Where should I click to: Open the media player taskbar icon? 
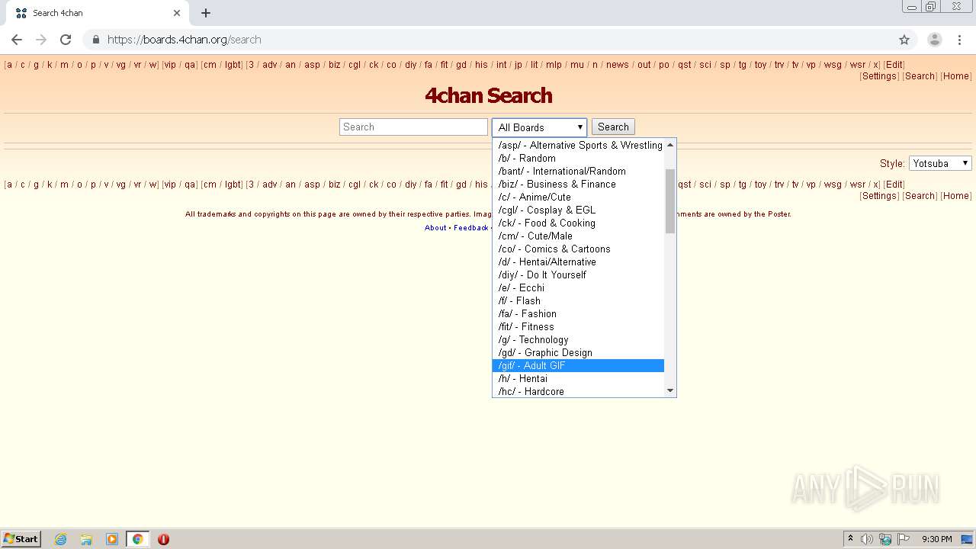[112, 539]
